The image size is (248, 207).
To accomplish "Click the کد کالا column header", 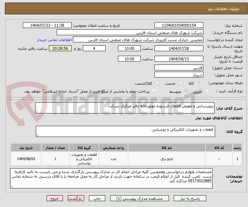I will (x=219, y=148).
